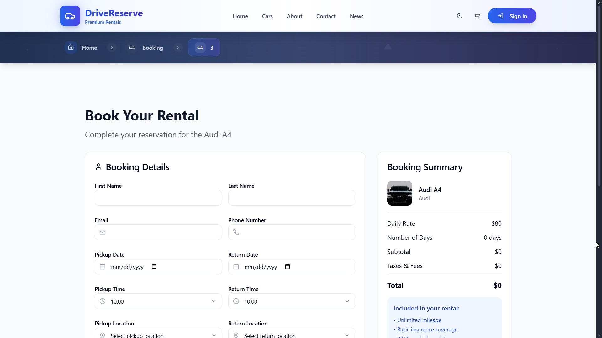This screenshot has width=602, height=338.
Task: Focus the First Name input field
Action: (158, 198)
